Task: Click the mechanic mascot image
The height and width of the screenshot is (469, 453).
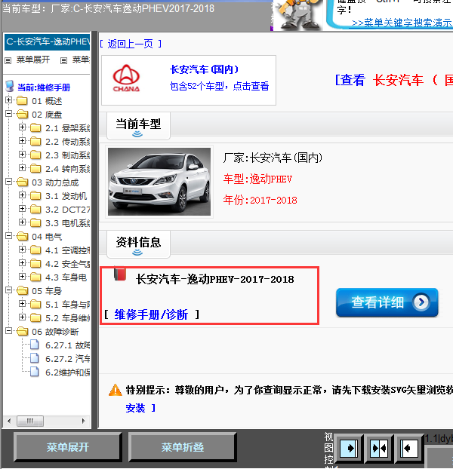Action: pos(298,15)
